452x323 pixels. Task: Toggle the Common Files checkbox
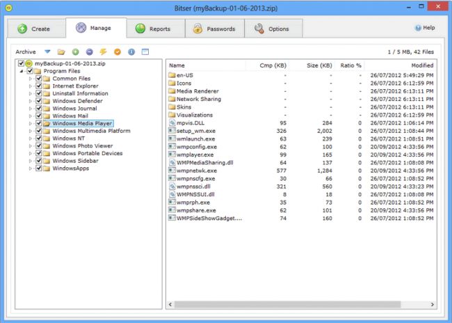coord(39,78)
